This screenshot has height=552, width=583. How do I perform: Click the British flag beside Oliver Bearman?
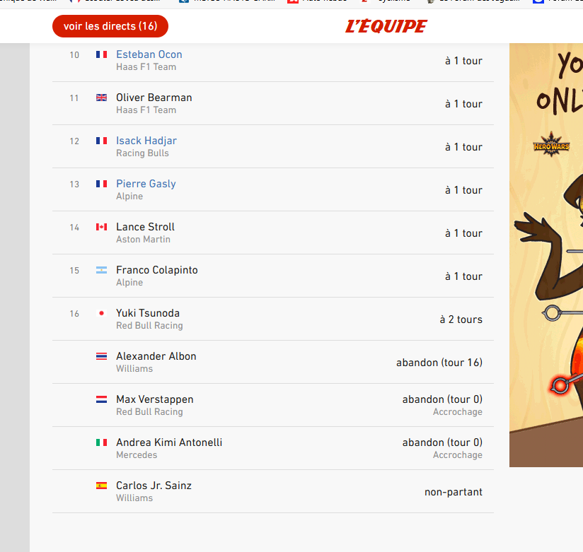(101, 98)
